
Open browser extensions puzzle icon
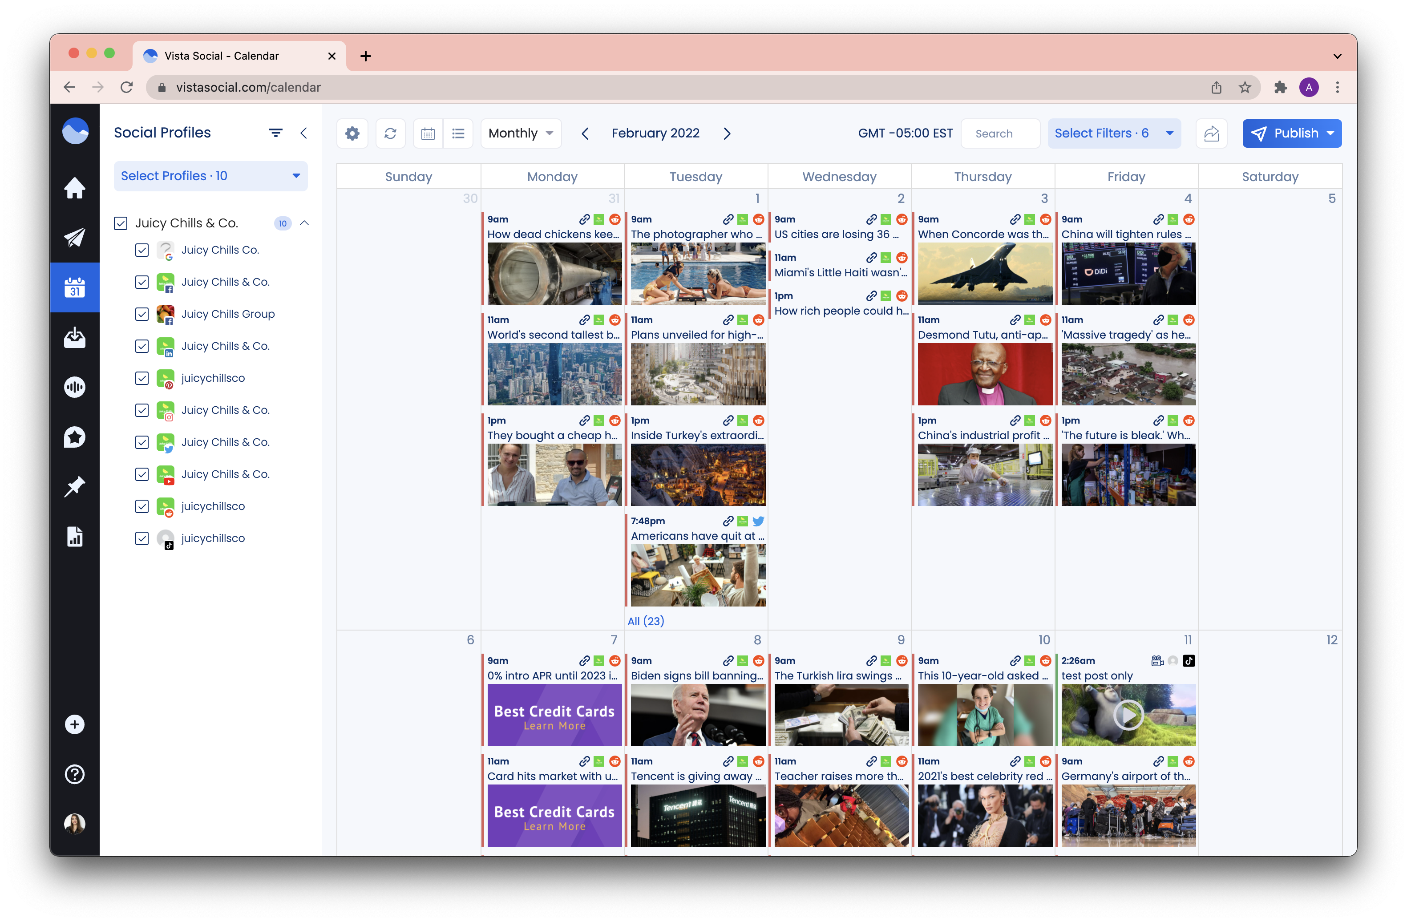point(1281,88)
